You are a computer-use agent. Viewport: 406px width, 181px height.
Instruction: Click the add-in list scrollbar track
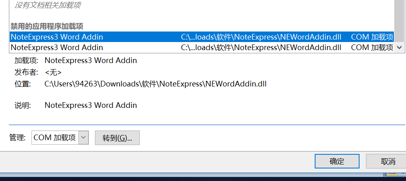coord(399,21)
